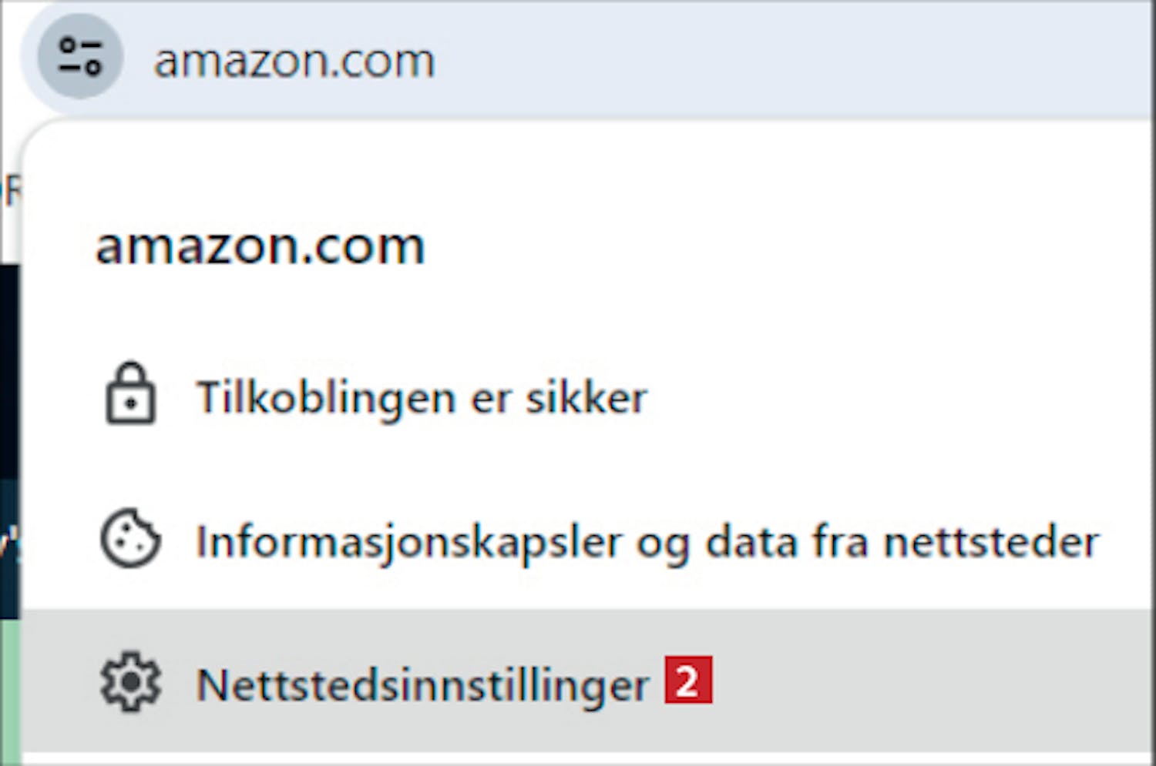The image size is (1156, 766).
Task: Click the word sikker in the connection row
Action: (586, 397)
